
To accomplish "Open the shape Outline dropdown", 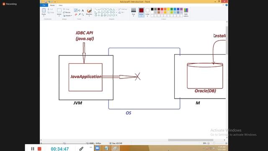I will (x=123, y=9).
